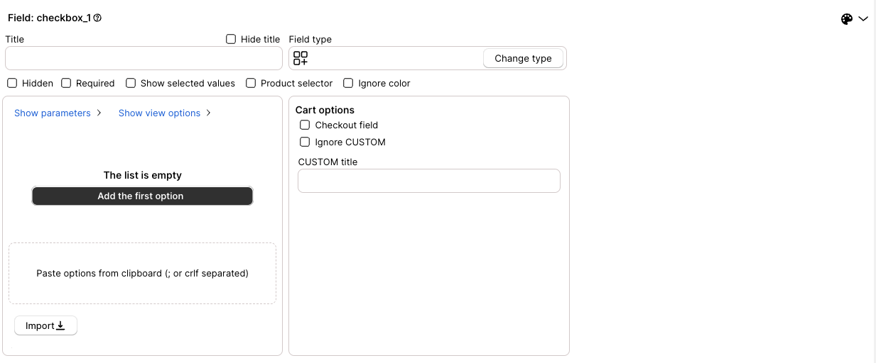
Task: Expand Show view options chevron arrow
Action: coord(208,113)
